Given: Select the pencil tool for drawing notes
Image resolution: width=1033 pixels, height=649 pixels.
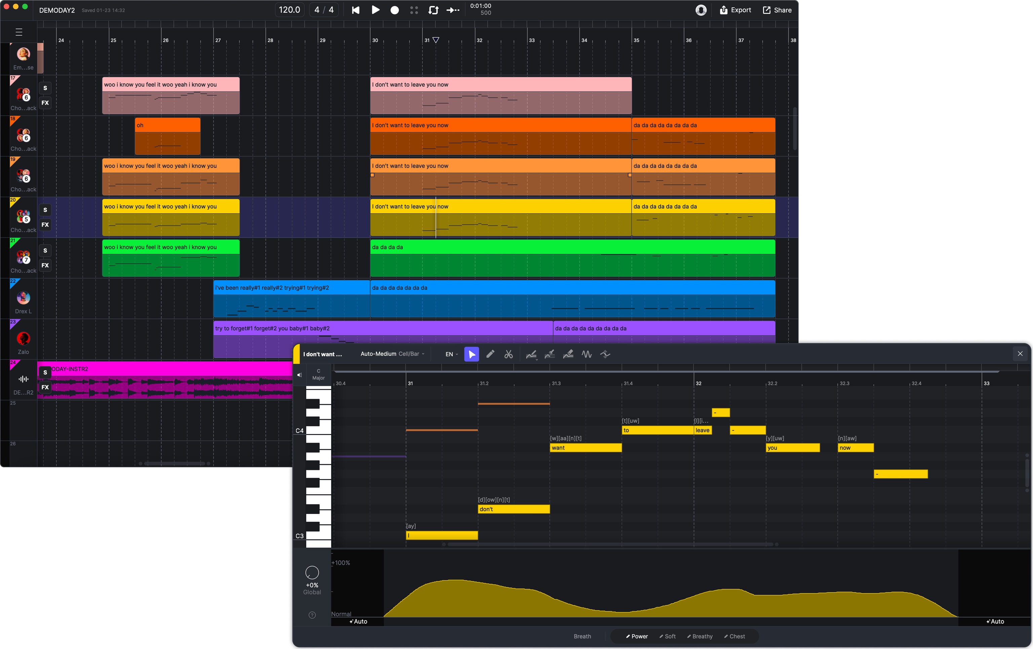Looking at the screenshot, I should pyautogui.click(x=490, y=354).
